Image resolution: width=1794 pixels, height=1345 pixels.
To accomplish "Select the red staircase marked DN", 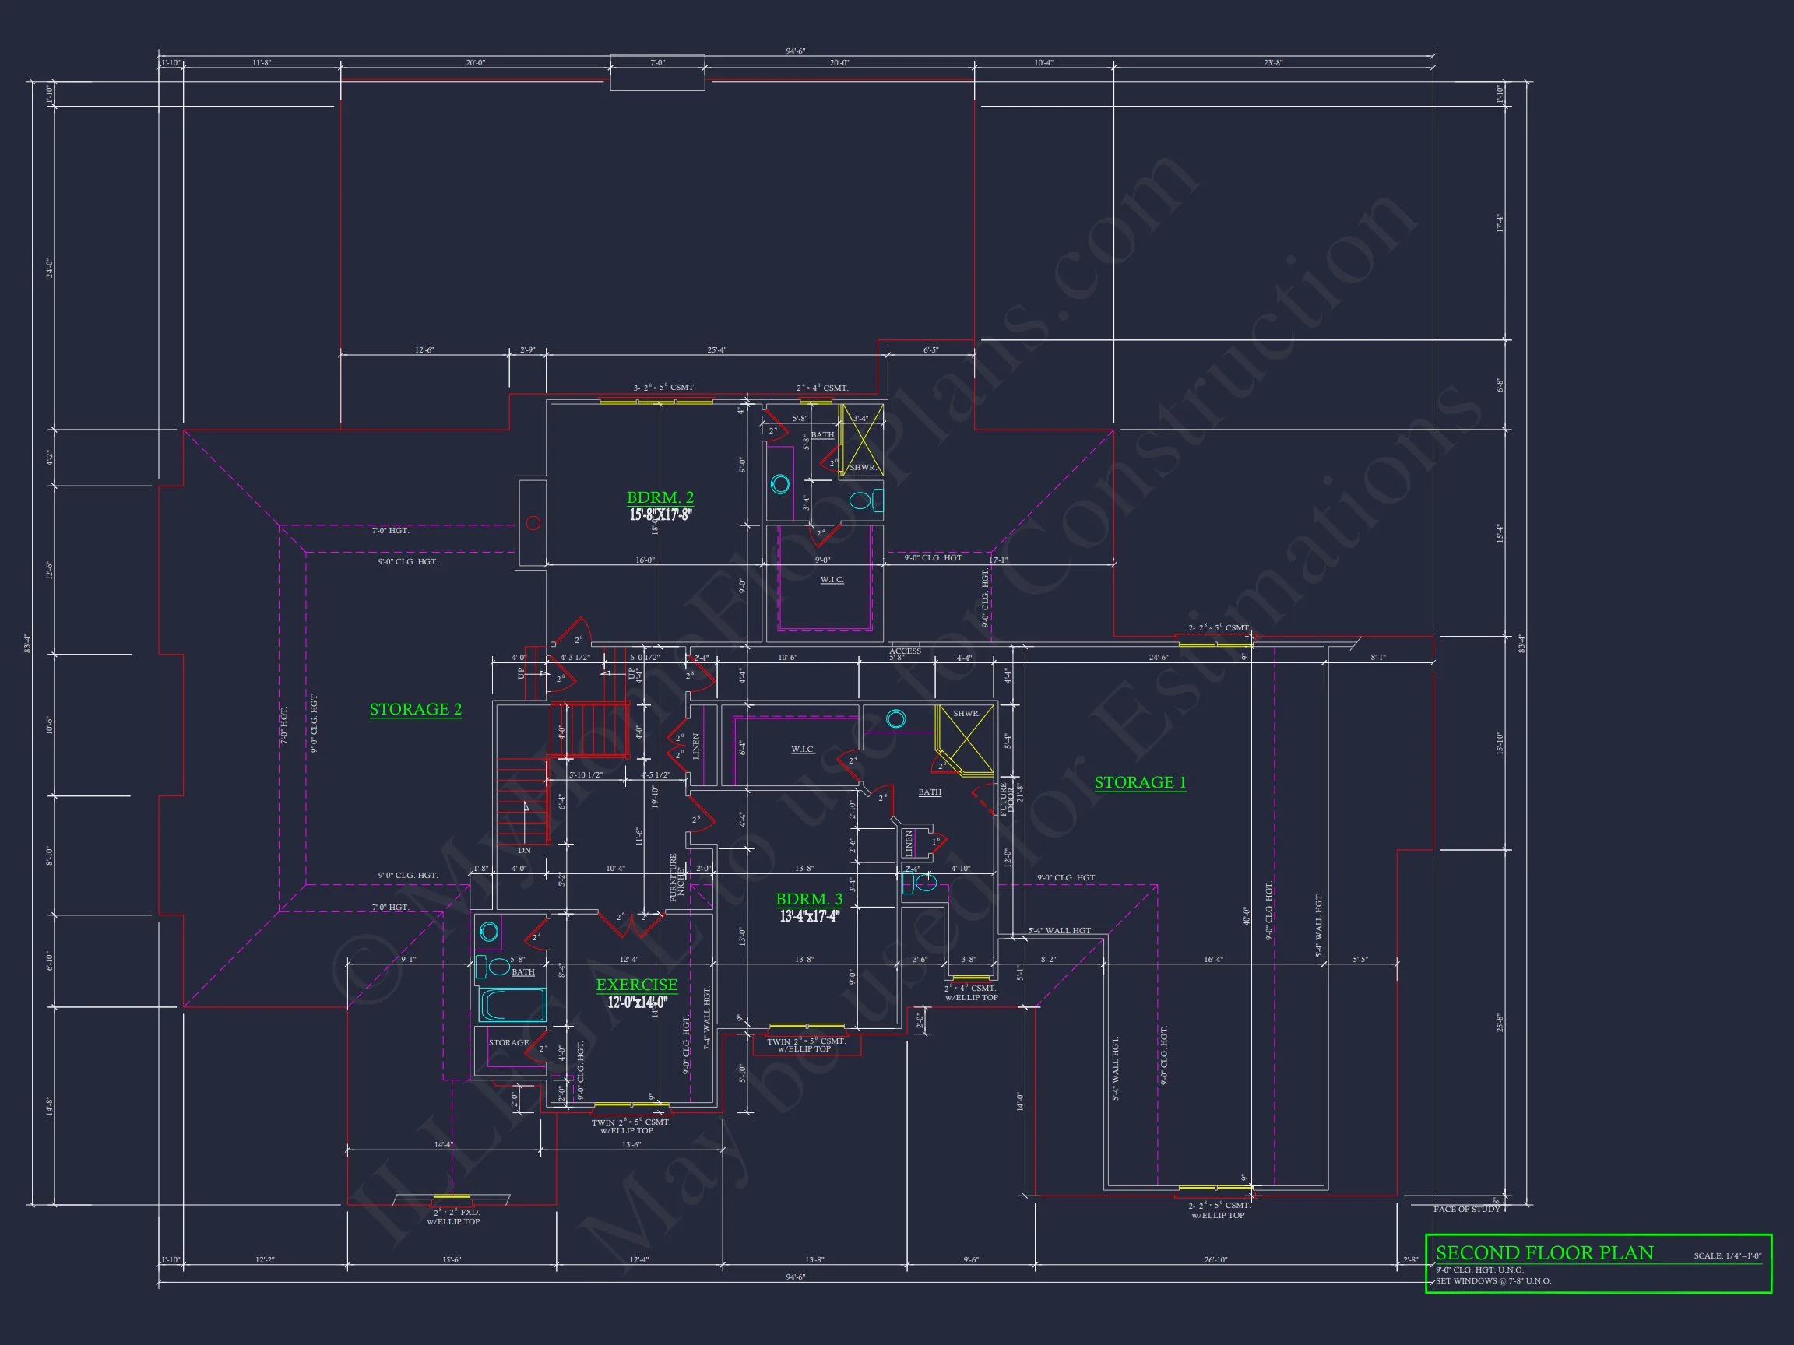I will pos(522,802).
